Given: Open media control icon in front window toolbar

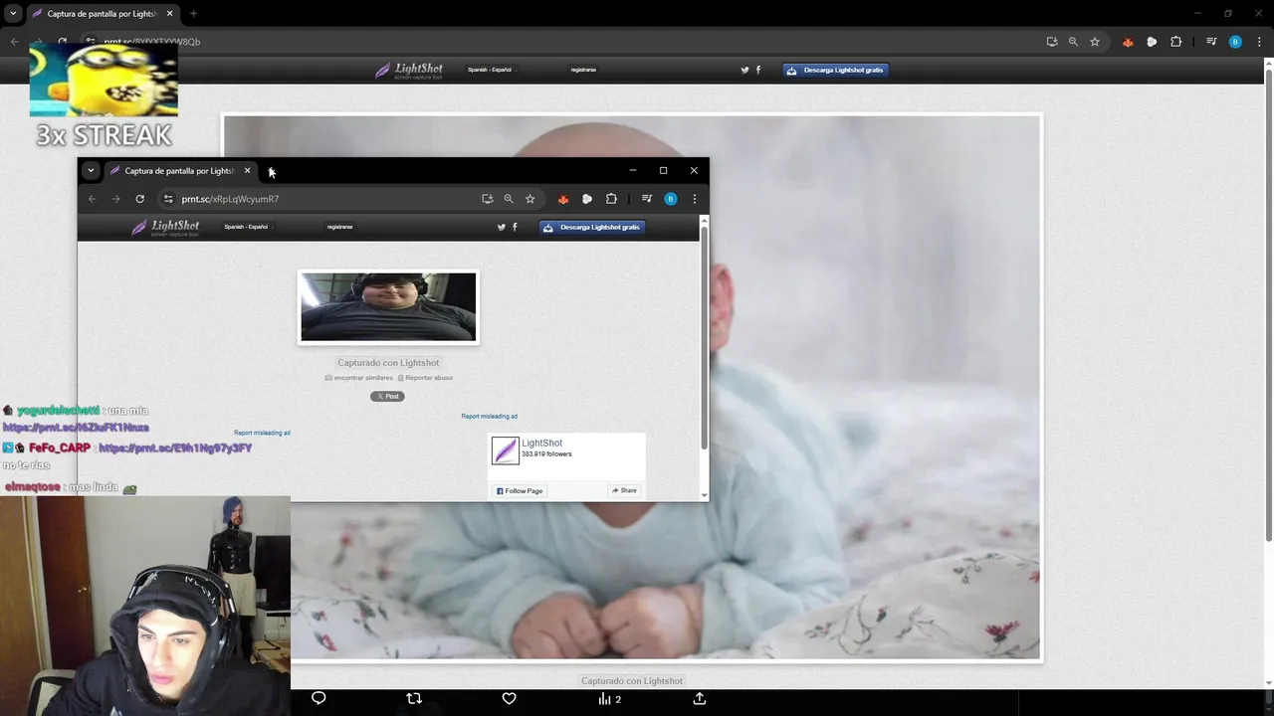Looking at the screenshot, I should pyautogui.click(x=647, y=199).
